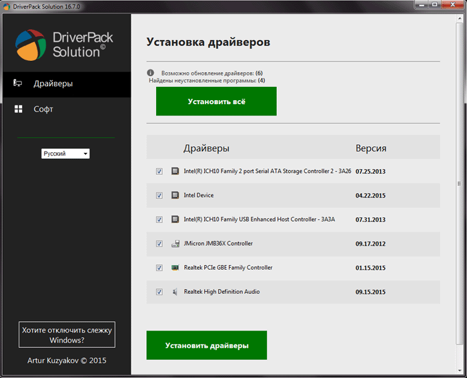This screenshot has height=378, width=467.
Task: Click the version date 07.31.2013
Action: pos(370,220)
